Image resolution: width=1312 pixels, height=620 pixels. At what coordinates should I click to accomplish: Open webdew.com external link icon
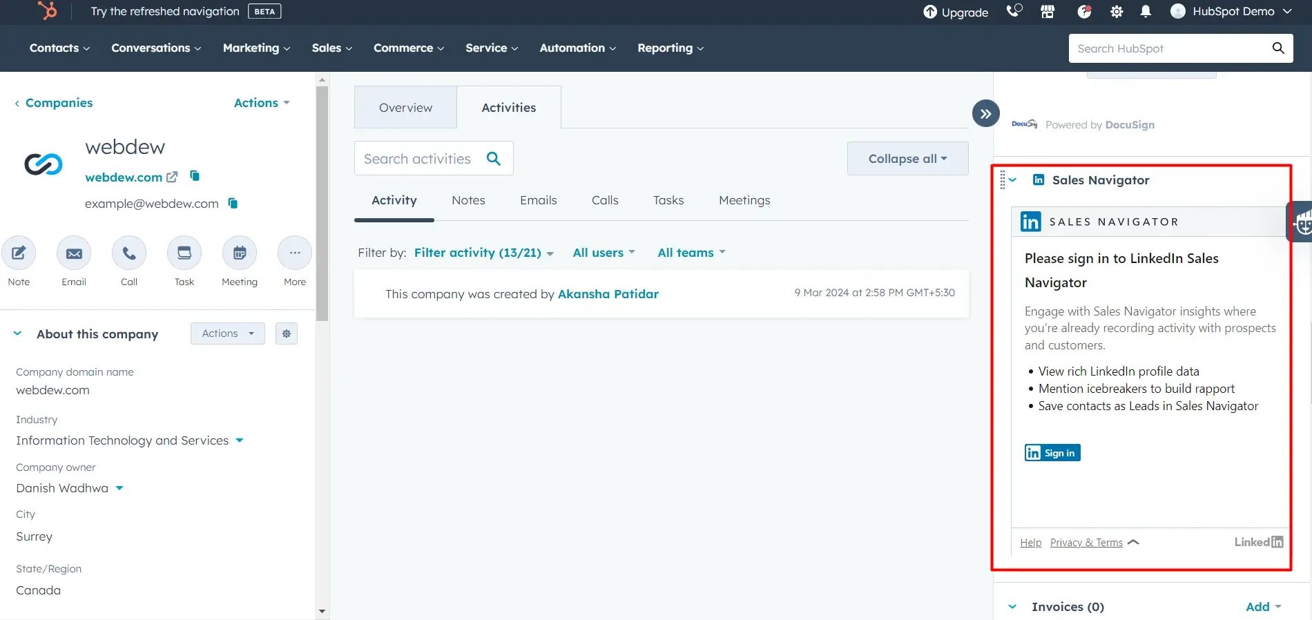(172, 177)
